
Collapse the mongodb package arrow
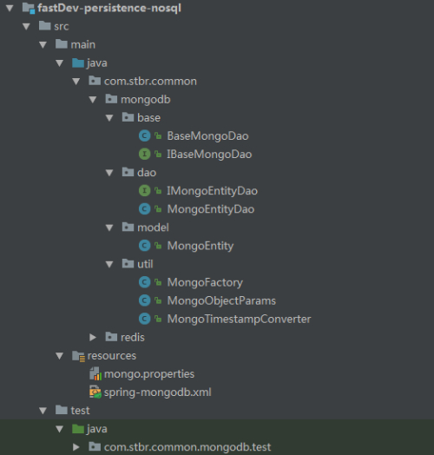click(93, 100)
